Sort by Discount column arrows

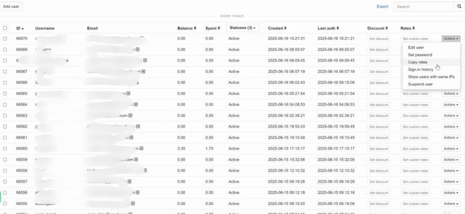[x=386, y=28]
